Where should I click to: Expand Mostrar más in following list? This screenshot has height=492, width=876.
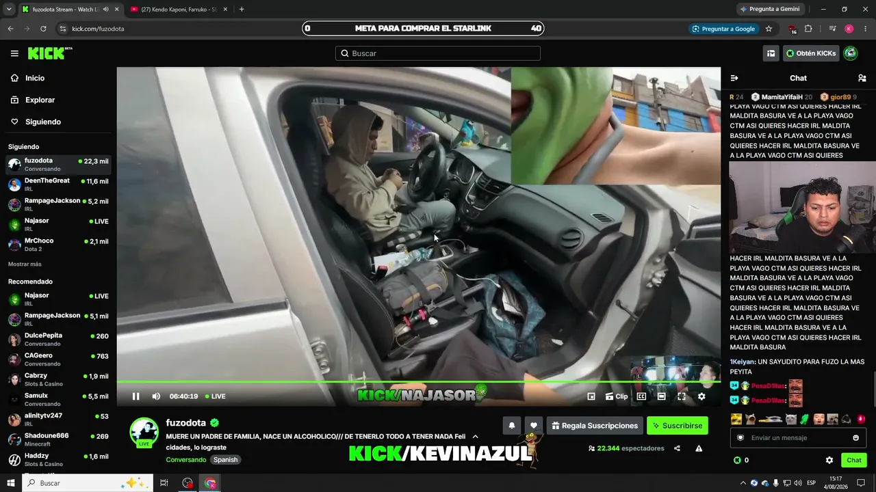[x=25, y=264]
